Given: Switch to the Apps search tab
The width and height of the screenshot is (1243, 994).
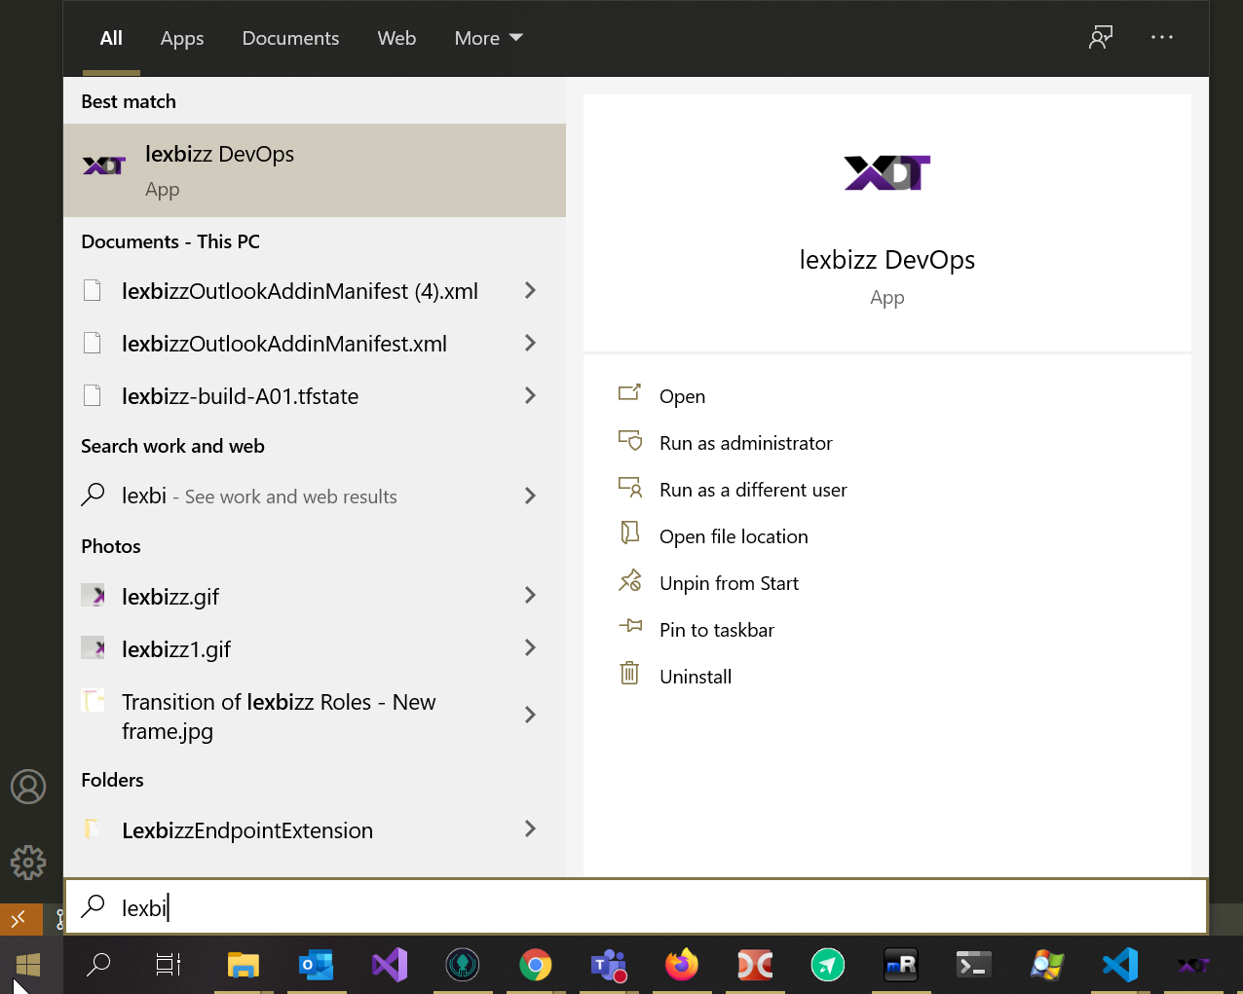Looking at the screenshot, I should pos(182,38).
